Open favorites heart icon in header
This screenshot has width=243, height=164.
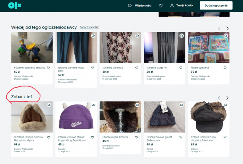pyautogui.click(x=160, y=6)
